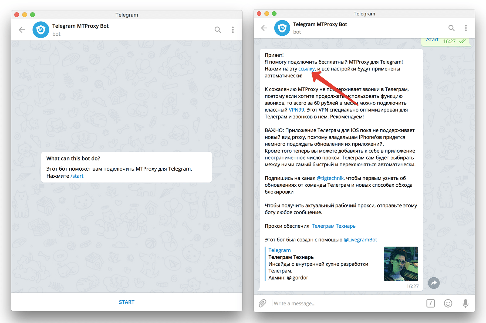This screenshot has width=486, height=323.
Task: Attach a file with paperclip icon
Action: [262, 303]
